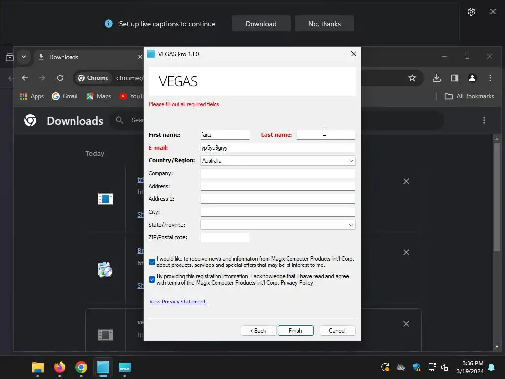Open Chrome profile menu
505x379 pixels.
click(x=472, y=78)
